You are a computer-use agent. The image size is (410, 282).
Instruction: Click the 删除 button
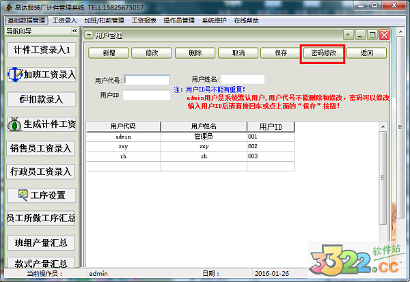click(x=195, y=53)
